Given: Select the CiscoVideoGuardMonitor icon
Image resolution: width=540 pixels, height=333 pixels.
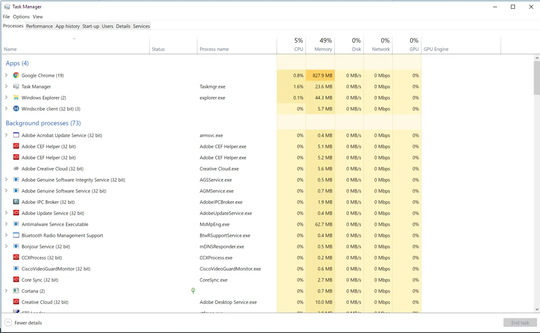Looking at the screenshot, I should coord(16,269).
